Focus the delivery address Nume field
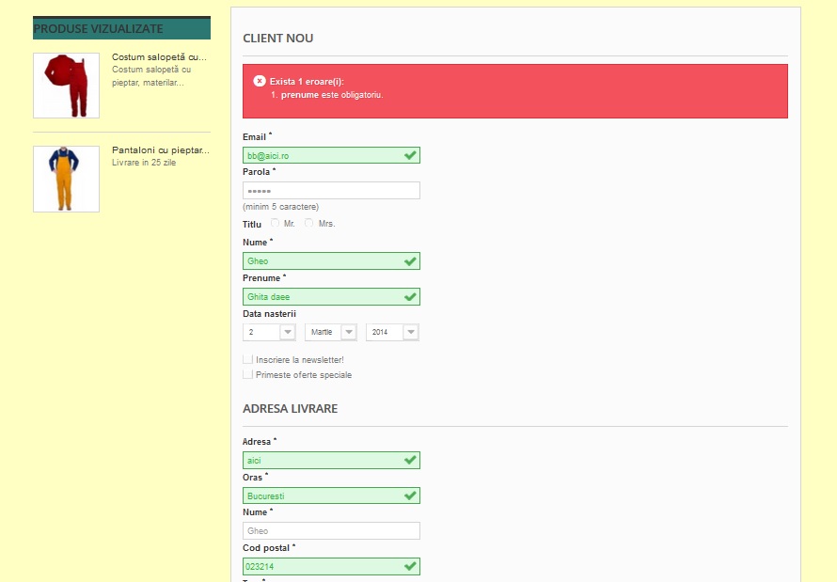The width and height of the screenshot is (837, 582). 331,531
